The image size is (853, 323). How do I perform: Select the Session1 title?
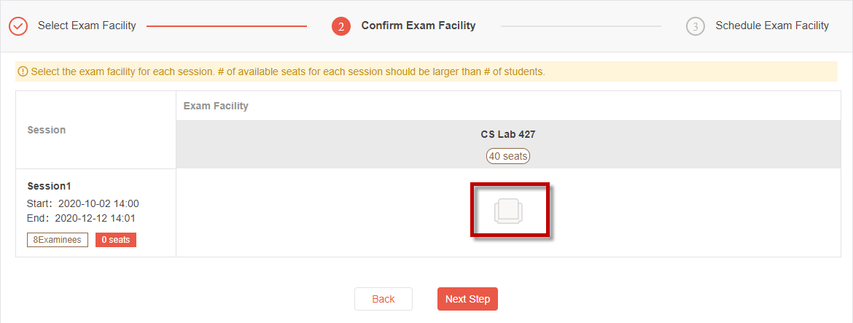(49, 186)
